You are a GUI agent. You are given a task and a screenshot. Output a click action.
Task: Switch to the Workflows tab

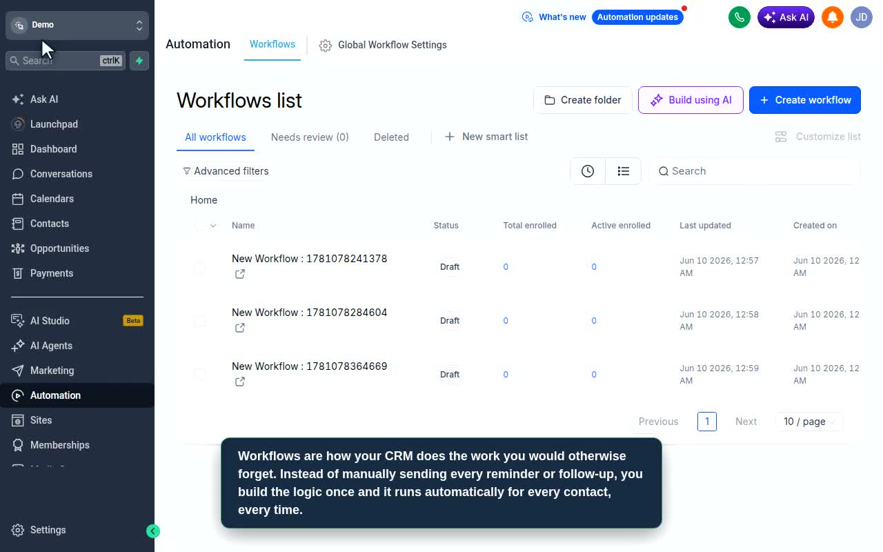point(272,44)
